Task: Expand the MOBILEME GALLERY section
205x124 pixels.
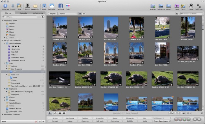Action: 3,114
